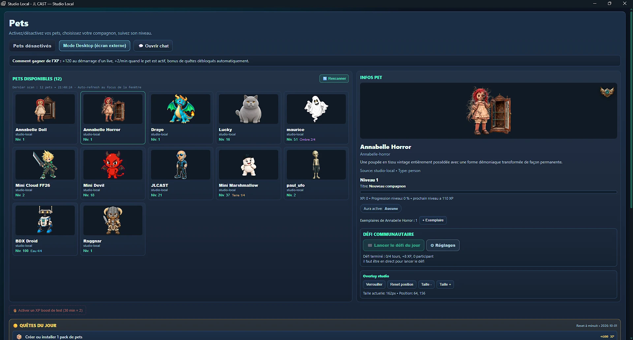Open the Aura active Aucune selector

pos(380,209)
